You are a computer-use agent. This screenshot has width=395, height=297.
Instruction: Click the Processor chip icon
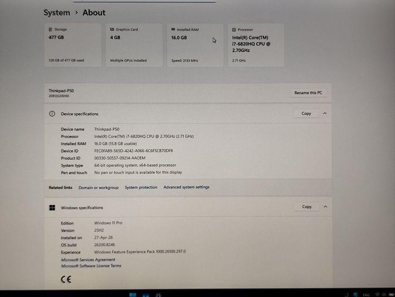coord(234,30)
